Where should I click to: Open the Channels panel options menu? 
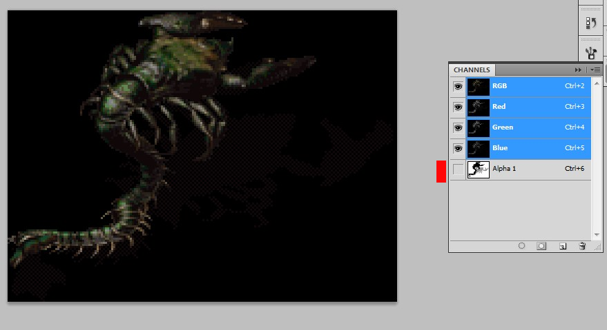[595, 70]
